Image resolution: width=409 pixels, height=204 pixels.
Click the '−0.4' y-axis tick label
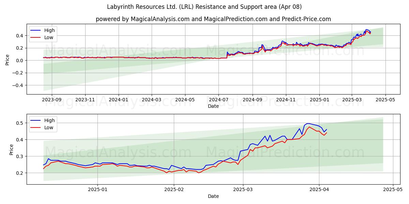18,85
